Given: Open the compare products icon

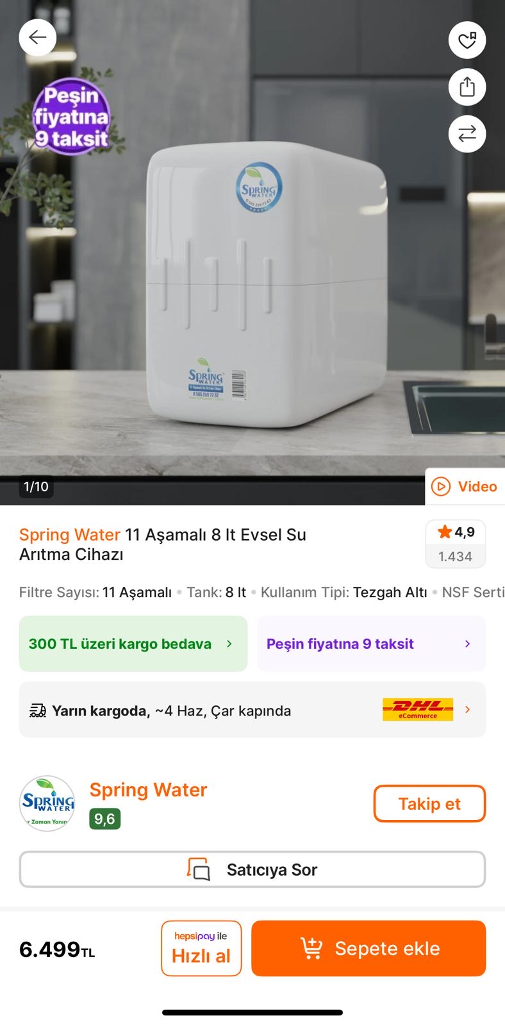Looking at the screenshot, I should pyautogui.click(x=467, y=134).
